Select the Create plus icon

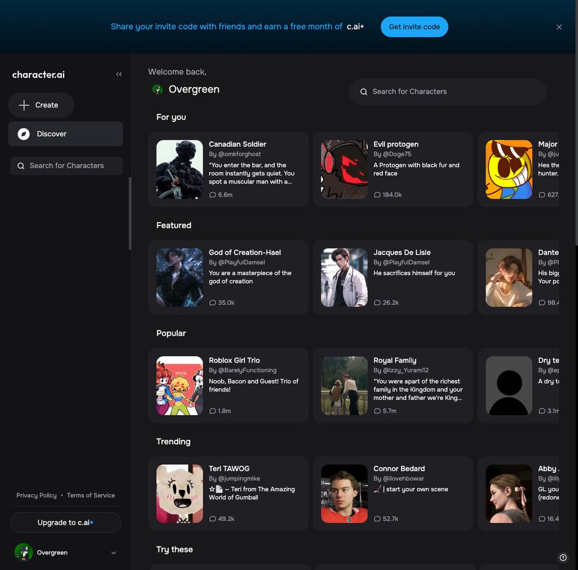coord(24,105)
